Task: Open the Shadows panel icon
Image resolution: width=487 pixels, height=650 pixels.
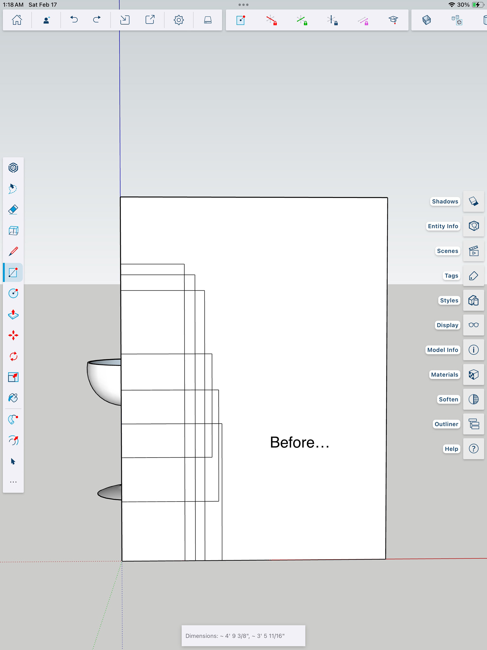Action: coord(474,201)
